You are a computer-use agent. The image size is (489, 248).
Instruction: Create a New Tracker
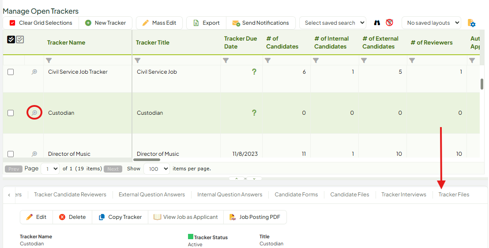tap(105, 23)
